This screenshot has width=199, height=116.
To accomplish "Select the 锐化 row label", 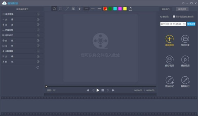I will [x=9, y=62].
